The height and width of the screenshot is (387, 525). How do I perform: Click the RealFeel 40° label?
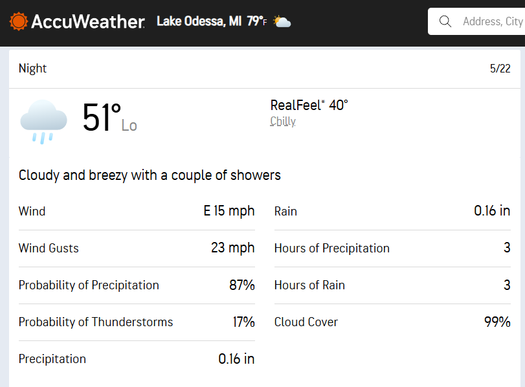click(309, 105)
